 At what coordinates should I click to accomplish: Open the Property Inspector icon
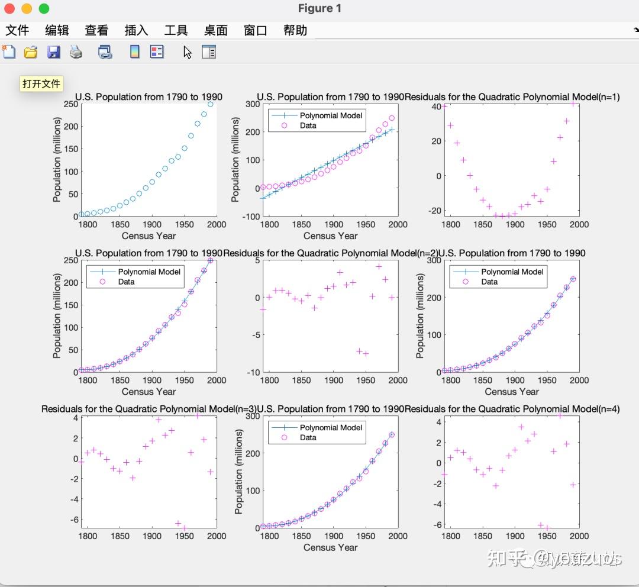(209, 52)
